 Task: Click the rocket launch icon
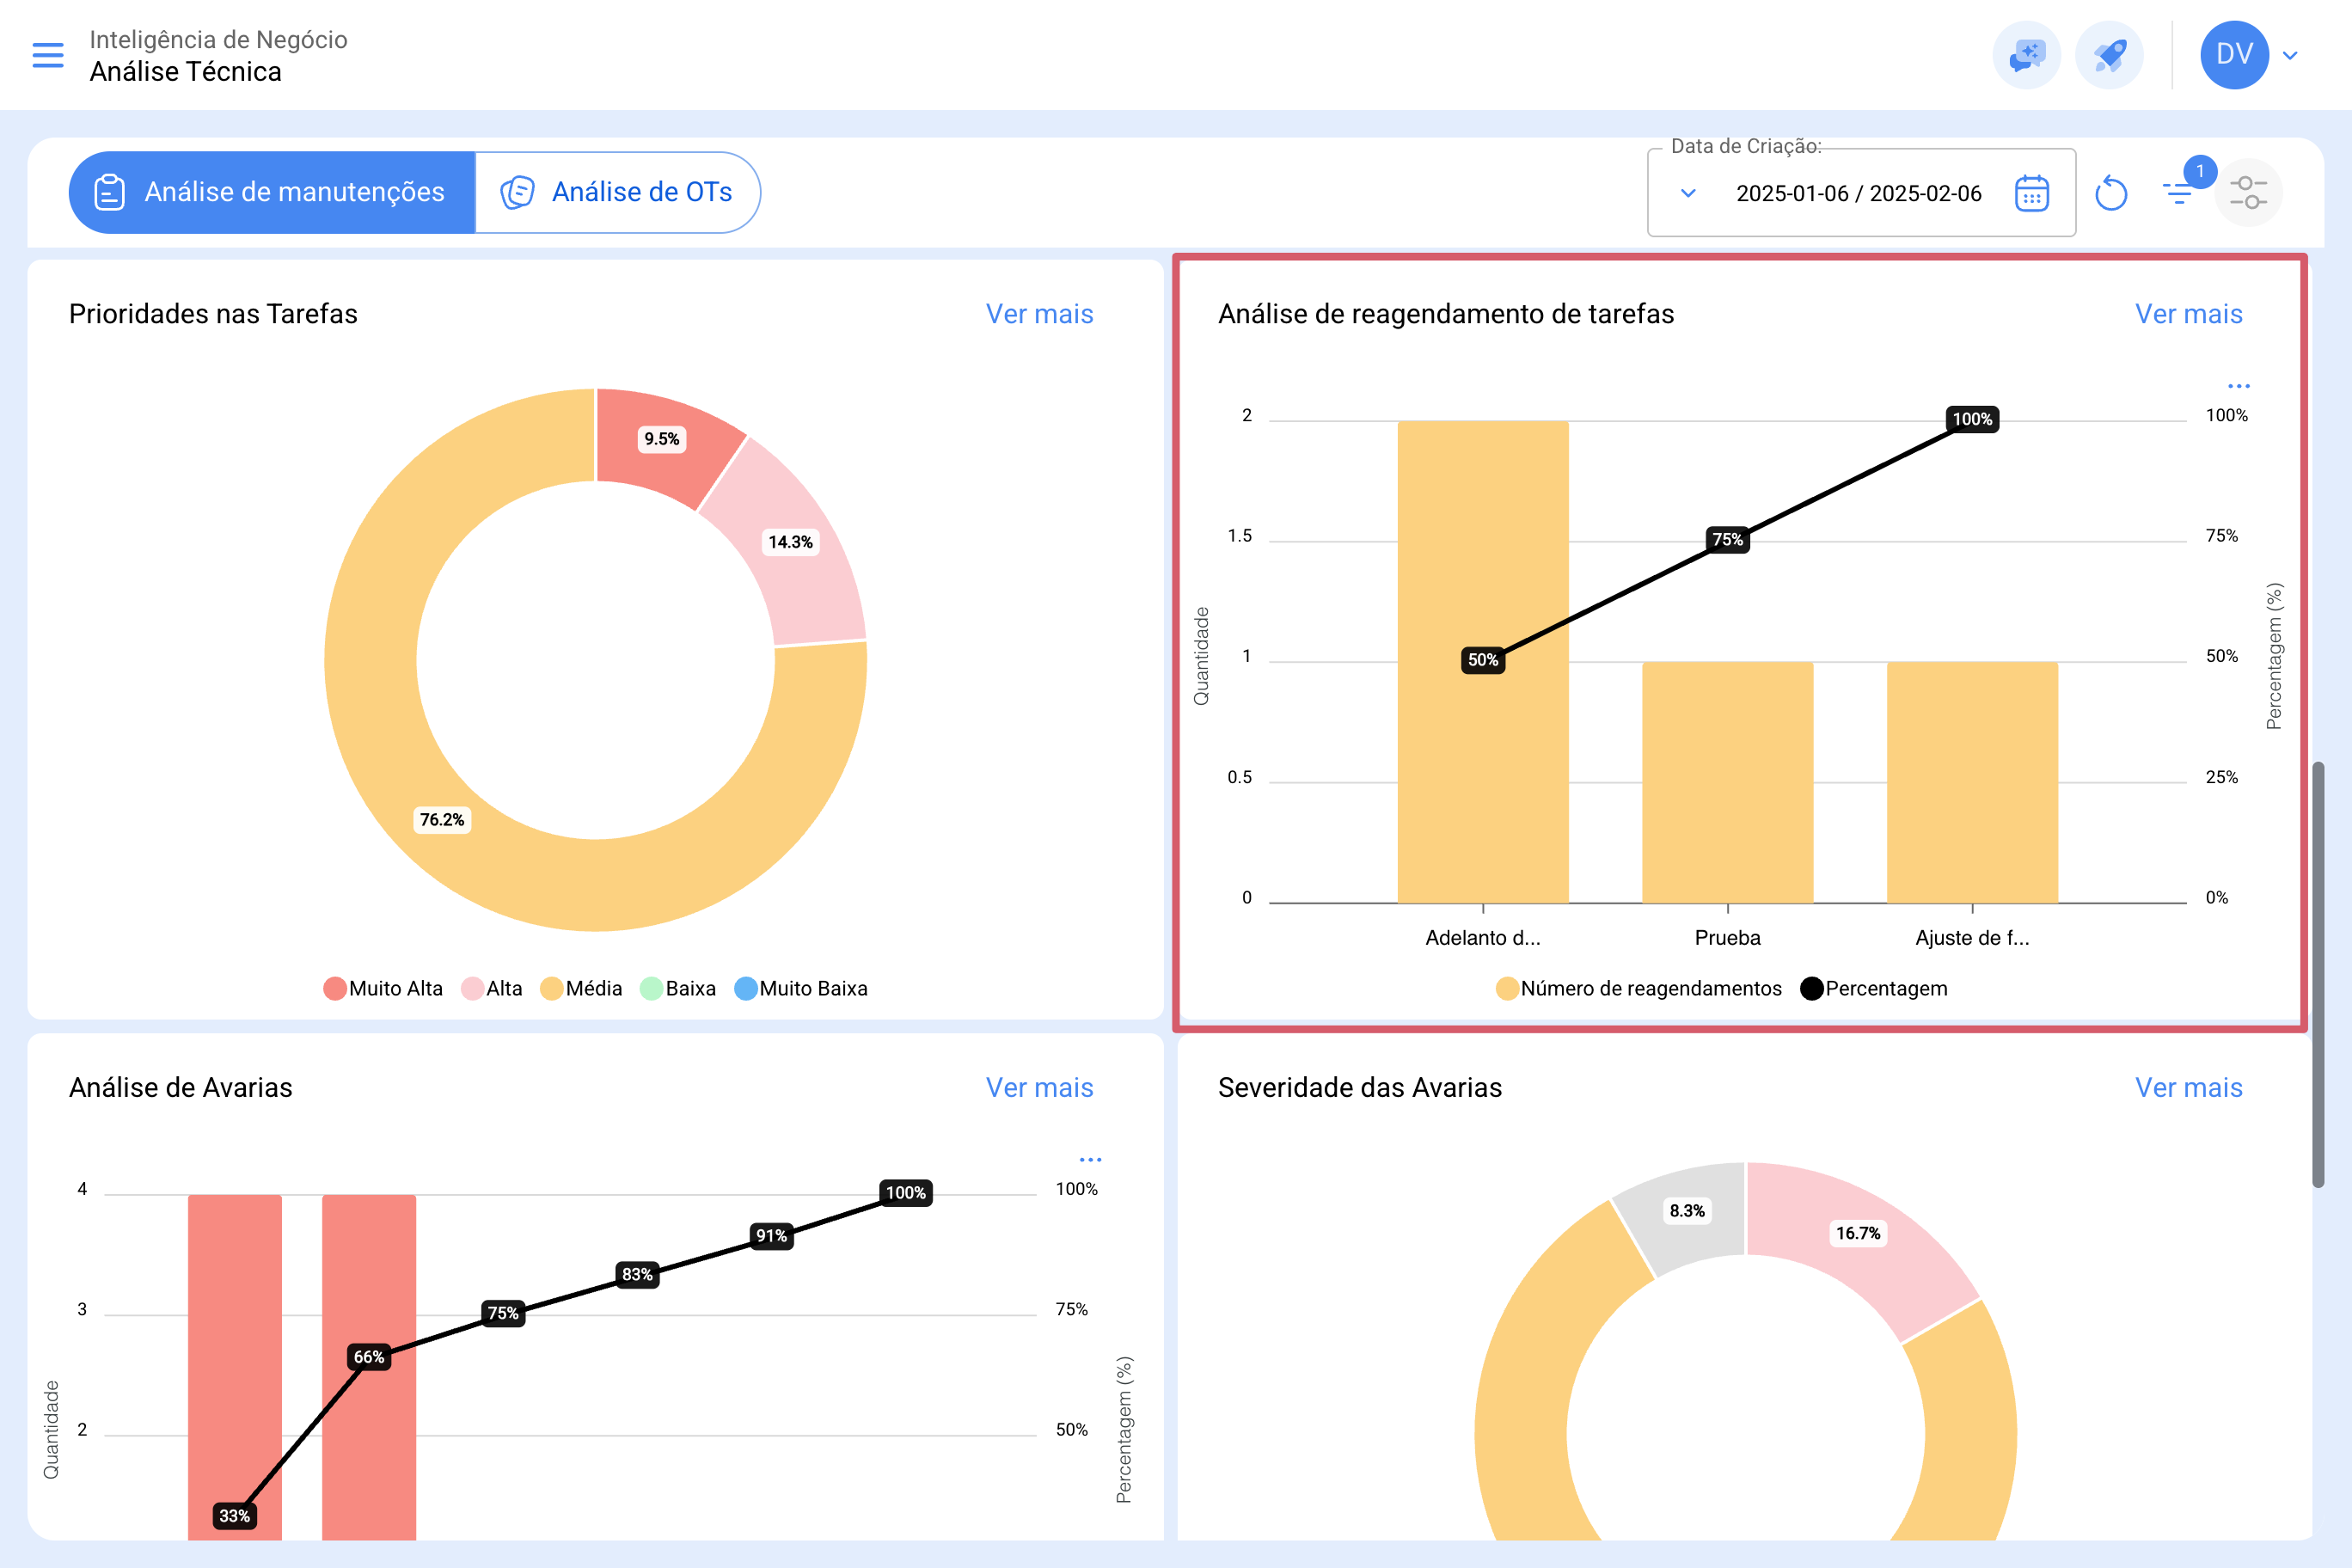click(2109, 55)
